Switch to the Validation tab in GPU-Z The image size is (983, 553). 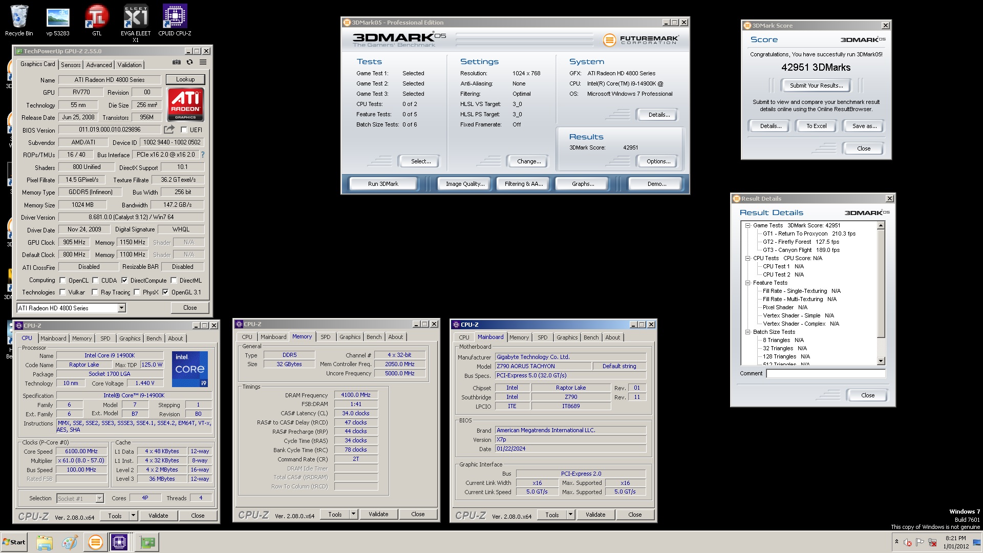tap(130, 65)
